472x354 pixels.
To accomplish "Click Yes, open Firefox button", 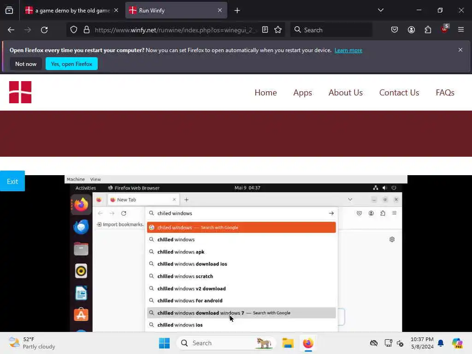I will coord(71,64).
